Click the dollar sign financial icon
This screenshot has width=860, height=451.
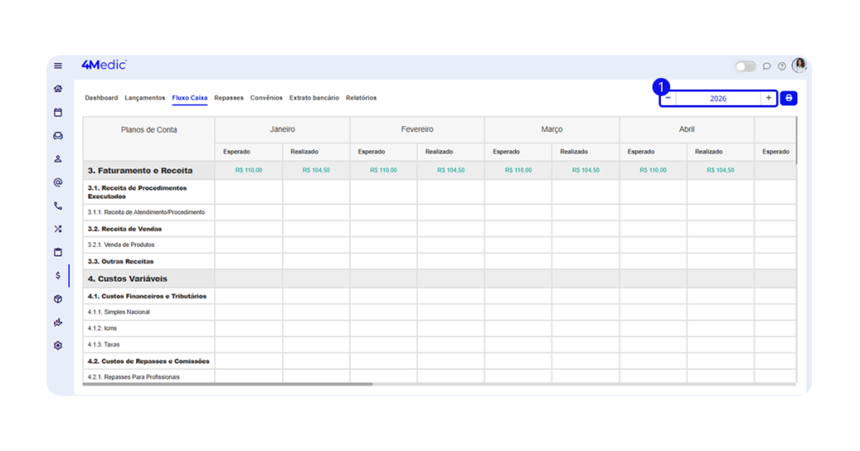[x=58, y=275]
